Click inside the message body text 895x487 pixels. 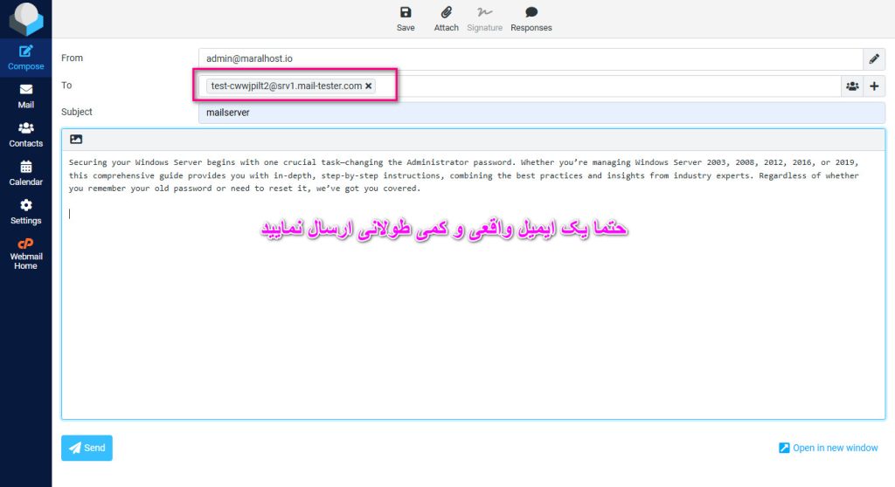[x=473, y=285]
